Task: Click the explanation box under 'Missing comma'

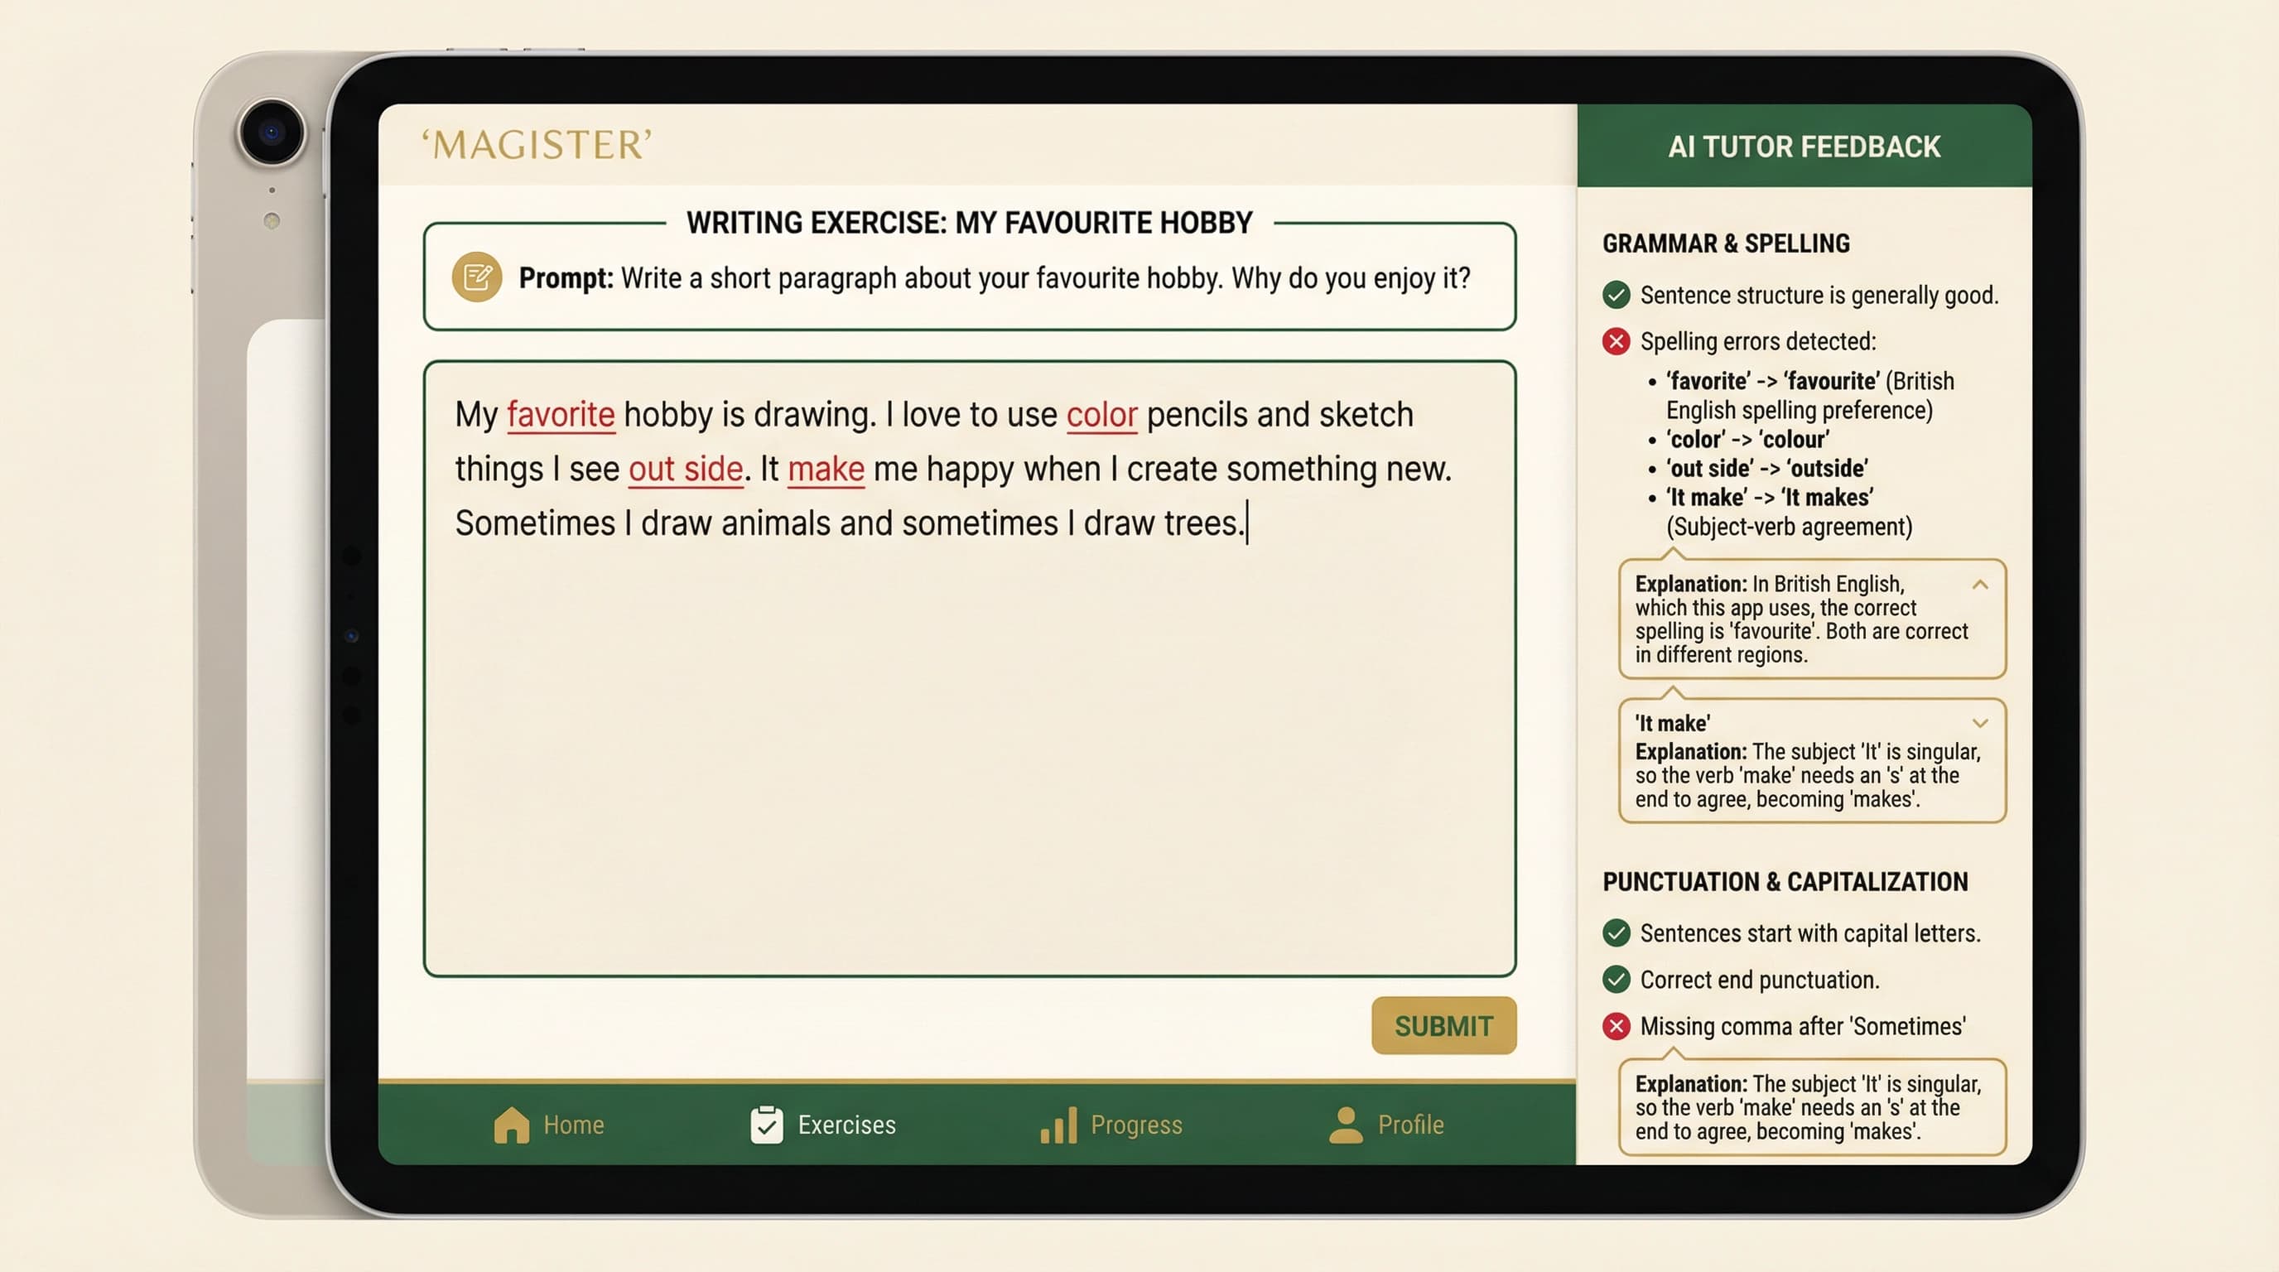Action: point(1812,1107)
